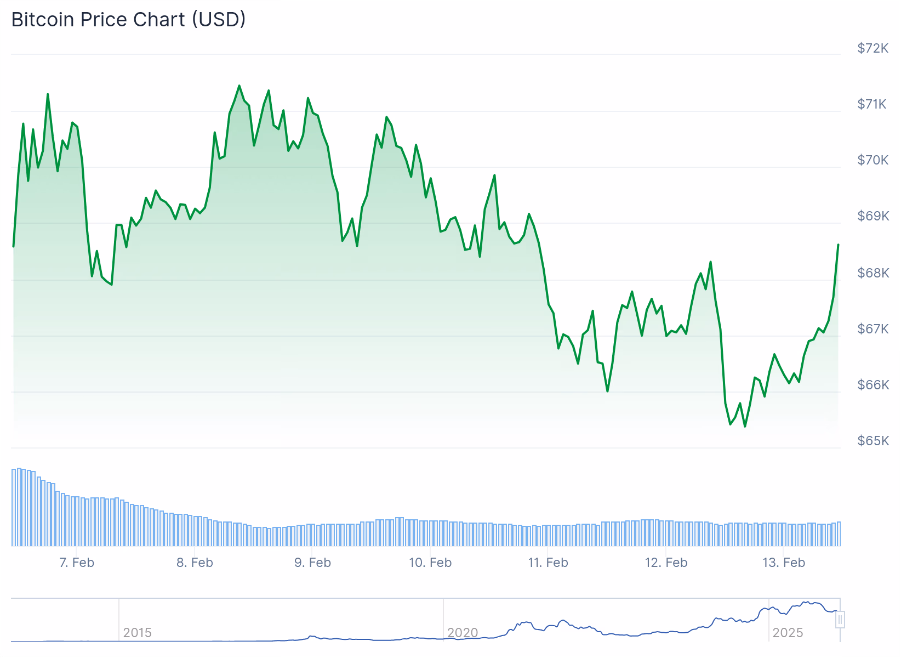Select the $67K price label
The image size is (901, 658).
coord(873,329)
